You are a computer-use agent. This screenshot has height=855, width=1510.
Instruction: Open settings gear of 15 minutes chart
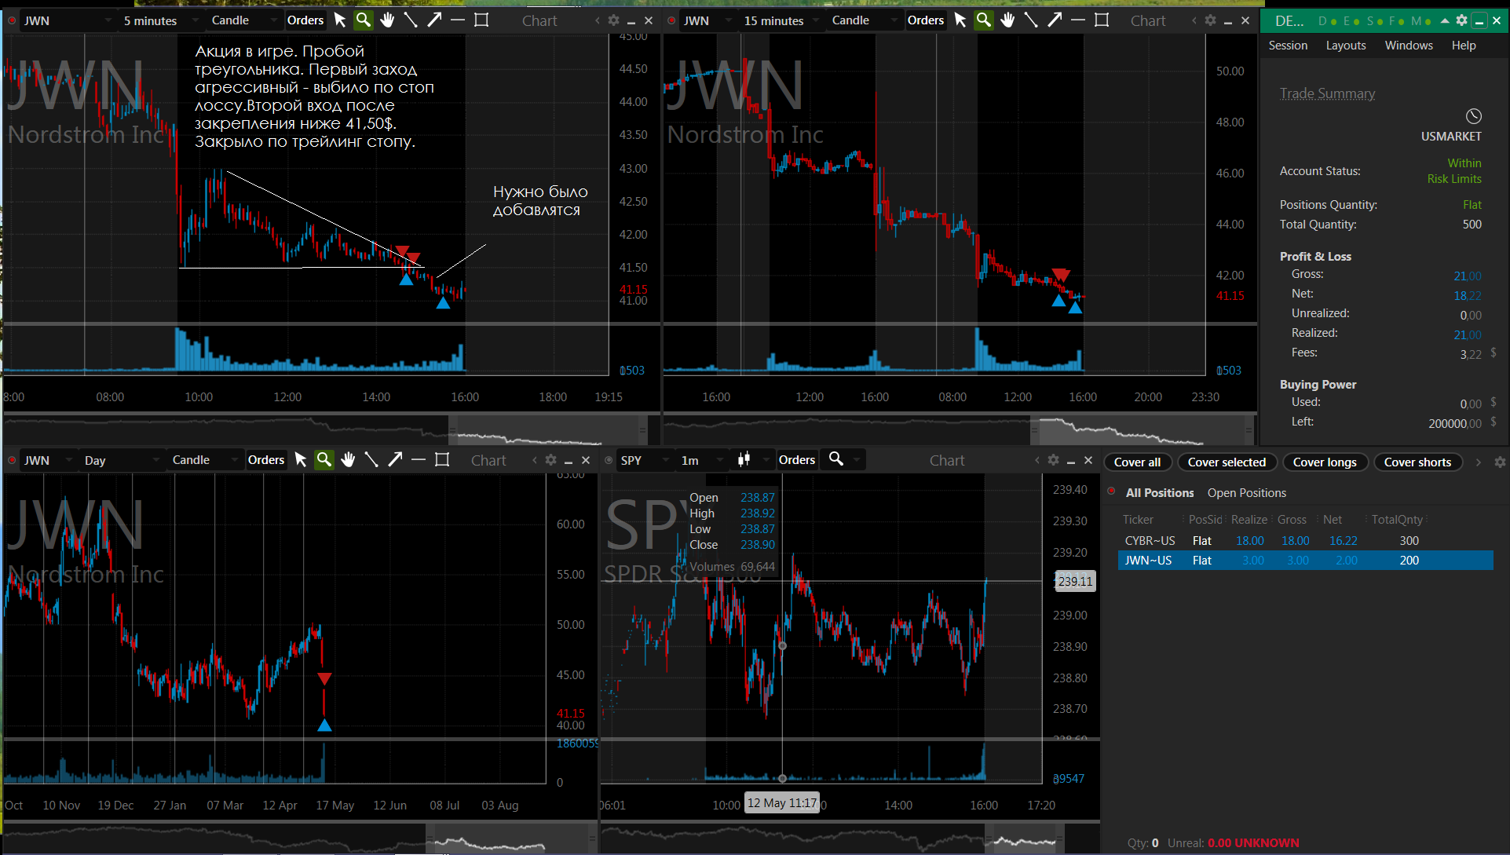1211,20
